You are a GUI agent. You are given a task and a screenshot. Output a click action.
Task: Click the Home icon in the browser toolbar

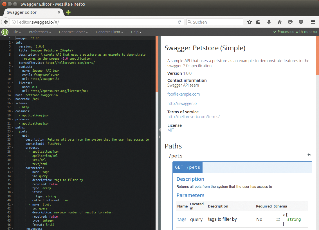(280, 22)
